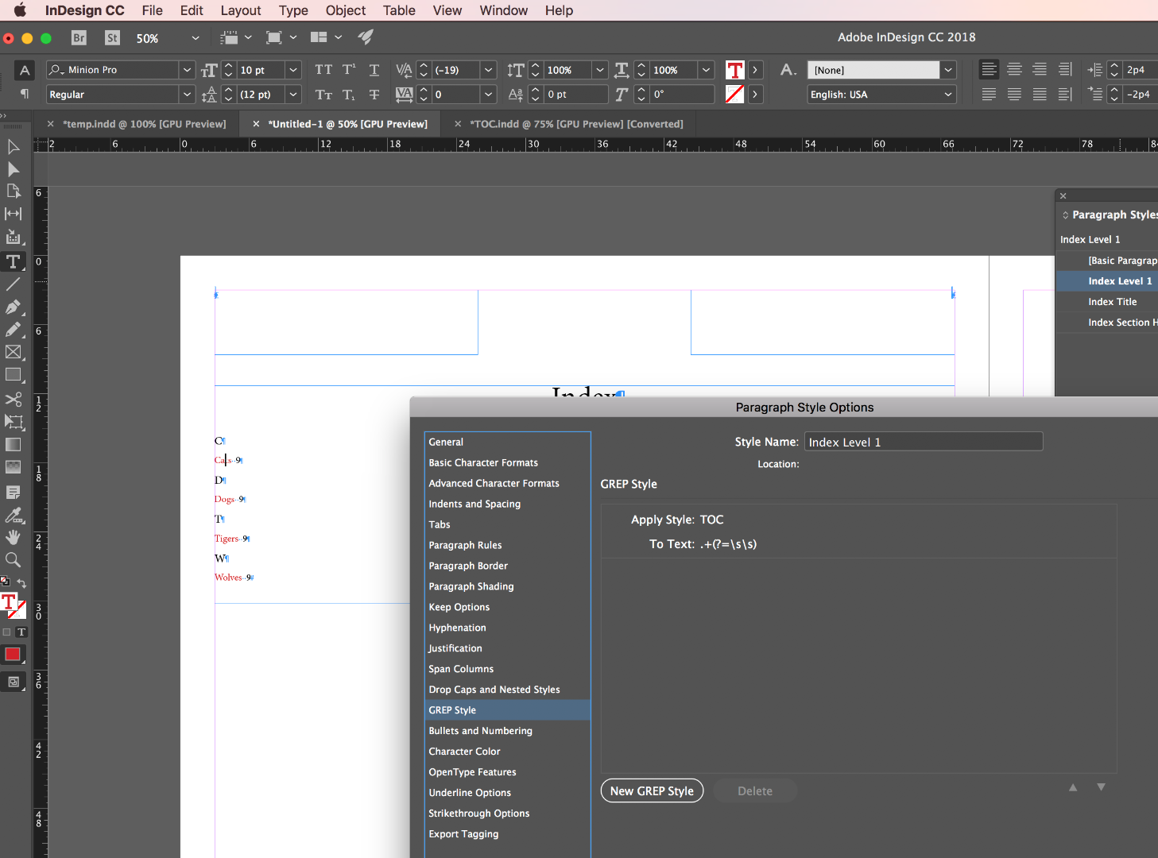
Task: Open the horizontal scale 100% dropdown
Action: [x=706, y=70]
